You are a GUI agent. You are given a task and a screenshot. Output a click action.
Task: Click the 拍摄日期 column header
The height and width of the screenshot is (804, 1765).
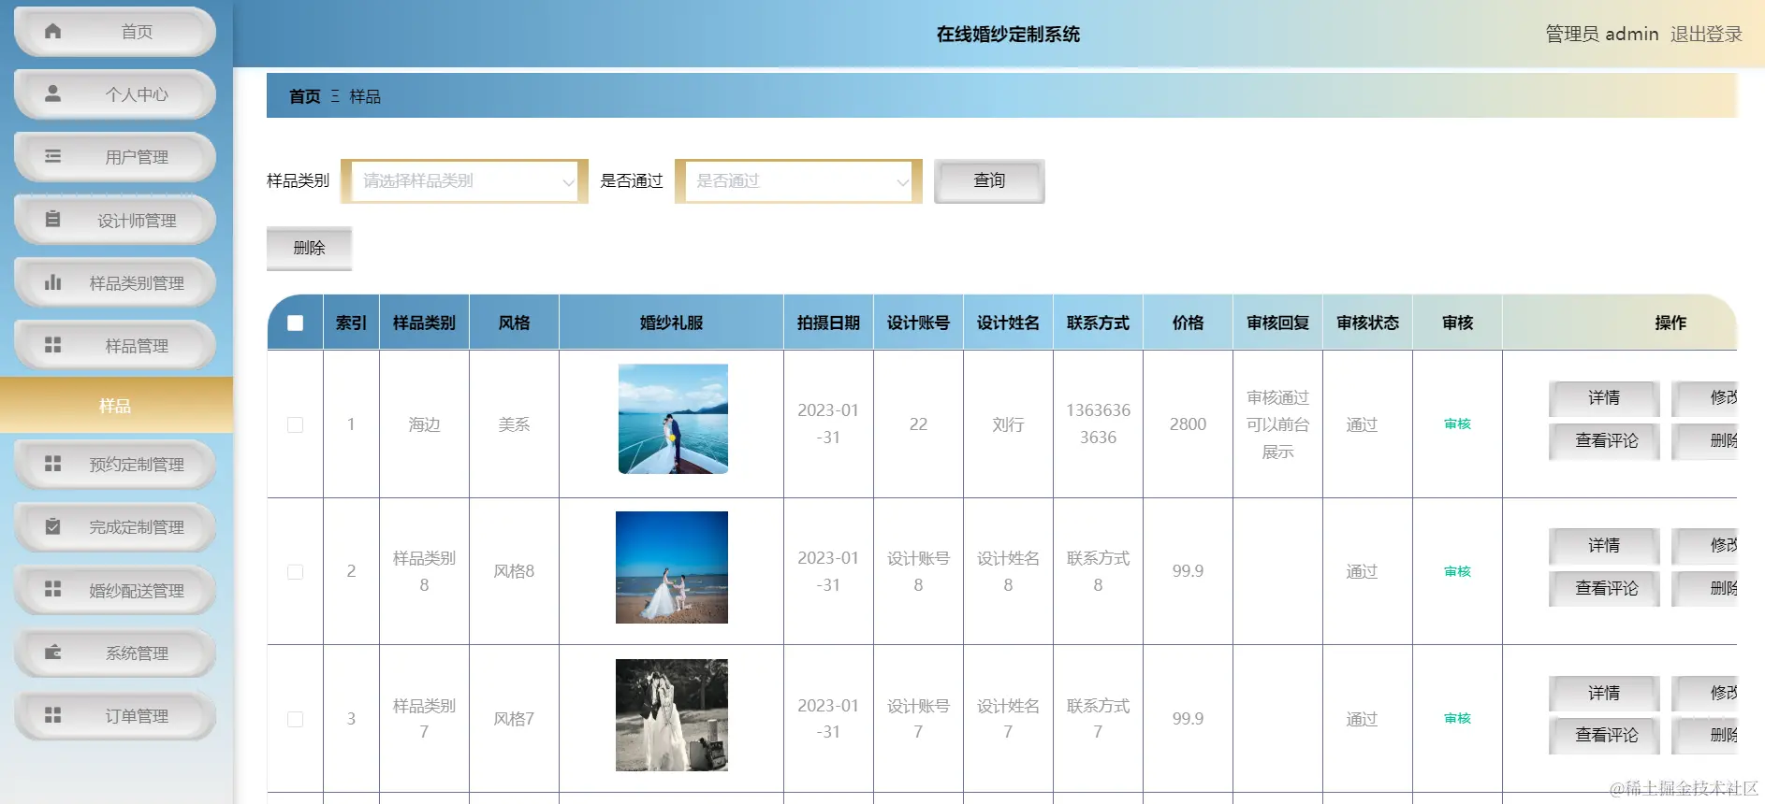tap(828, 323)
